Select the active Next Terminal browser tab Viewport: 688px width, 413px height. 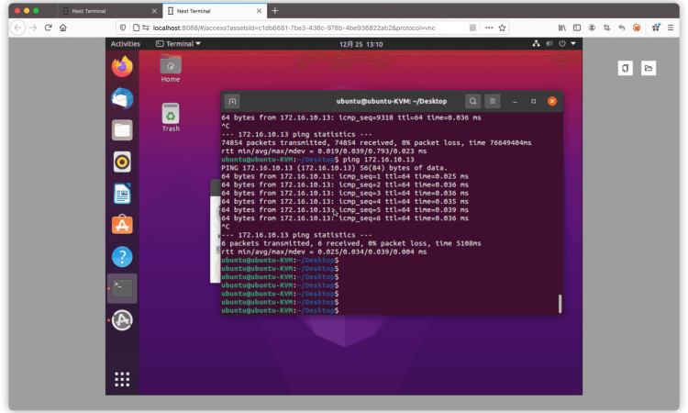(x=214, y=11)
